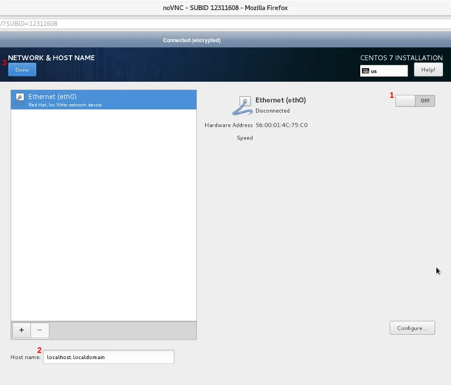Click the CENTOS 7 INSTALLATION title
Image resolution: width=451 pixels, height=385 pixels.
tap(401, 58)
